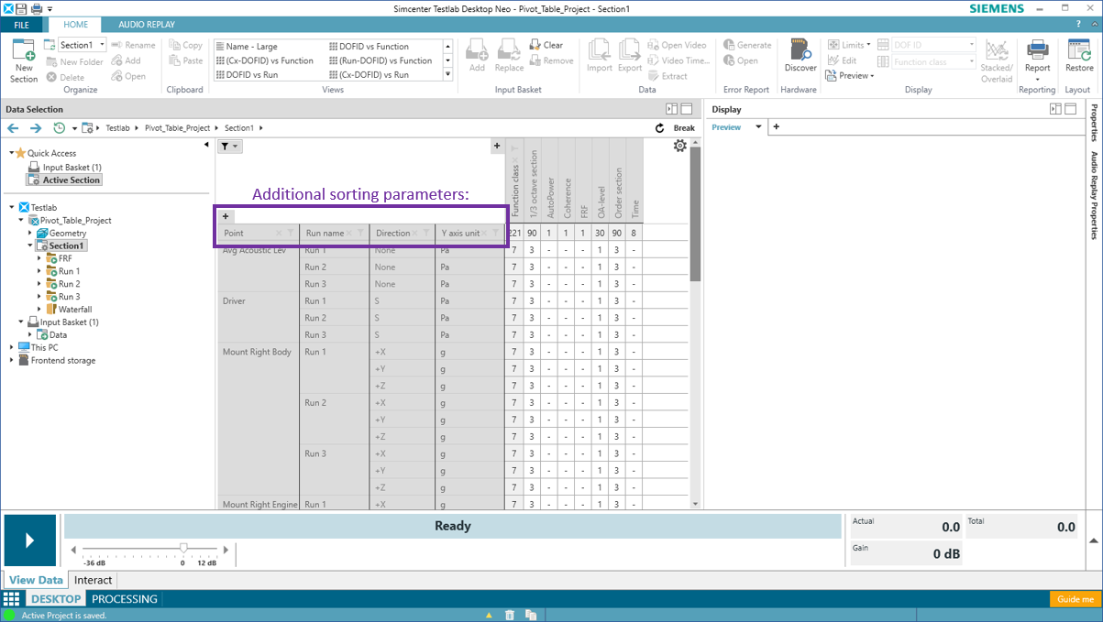Click the Restore layout icon
The width and height of the screenshot is (1103, 622).
point(1079,52)
